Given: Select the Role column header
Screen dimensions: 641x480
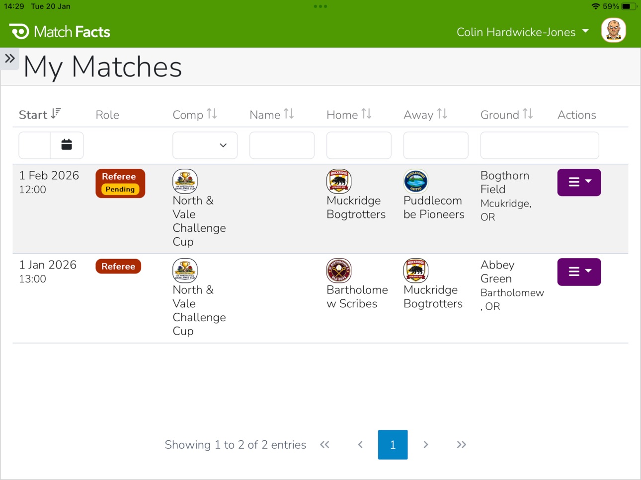Looking at the screenshot, I should [107, 115].
